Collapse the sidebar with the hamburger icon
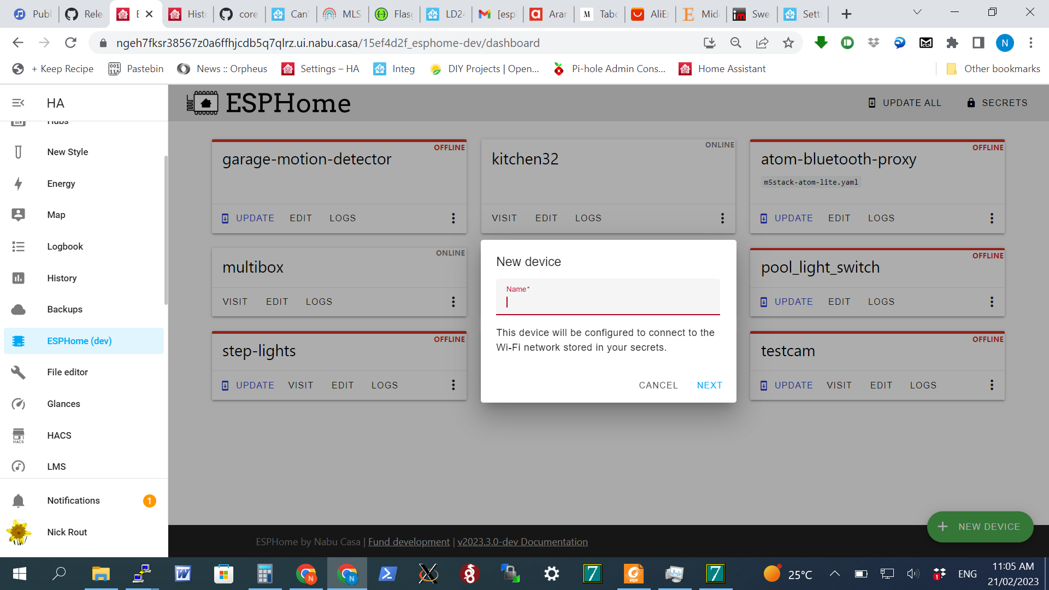This screenshot has width=1049, height=590. 19,103
